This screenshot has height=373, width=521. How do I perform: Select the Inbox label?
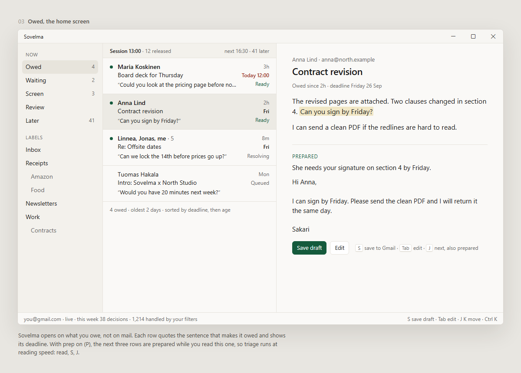(60, 150)
